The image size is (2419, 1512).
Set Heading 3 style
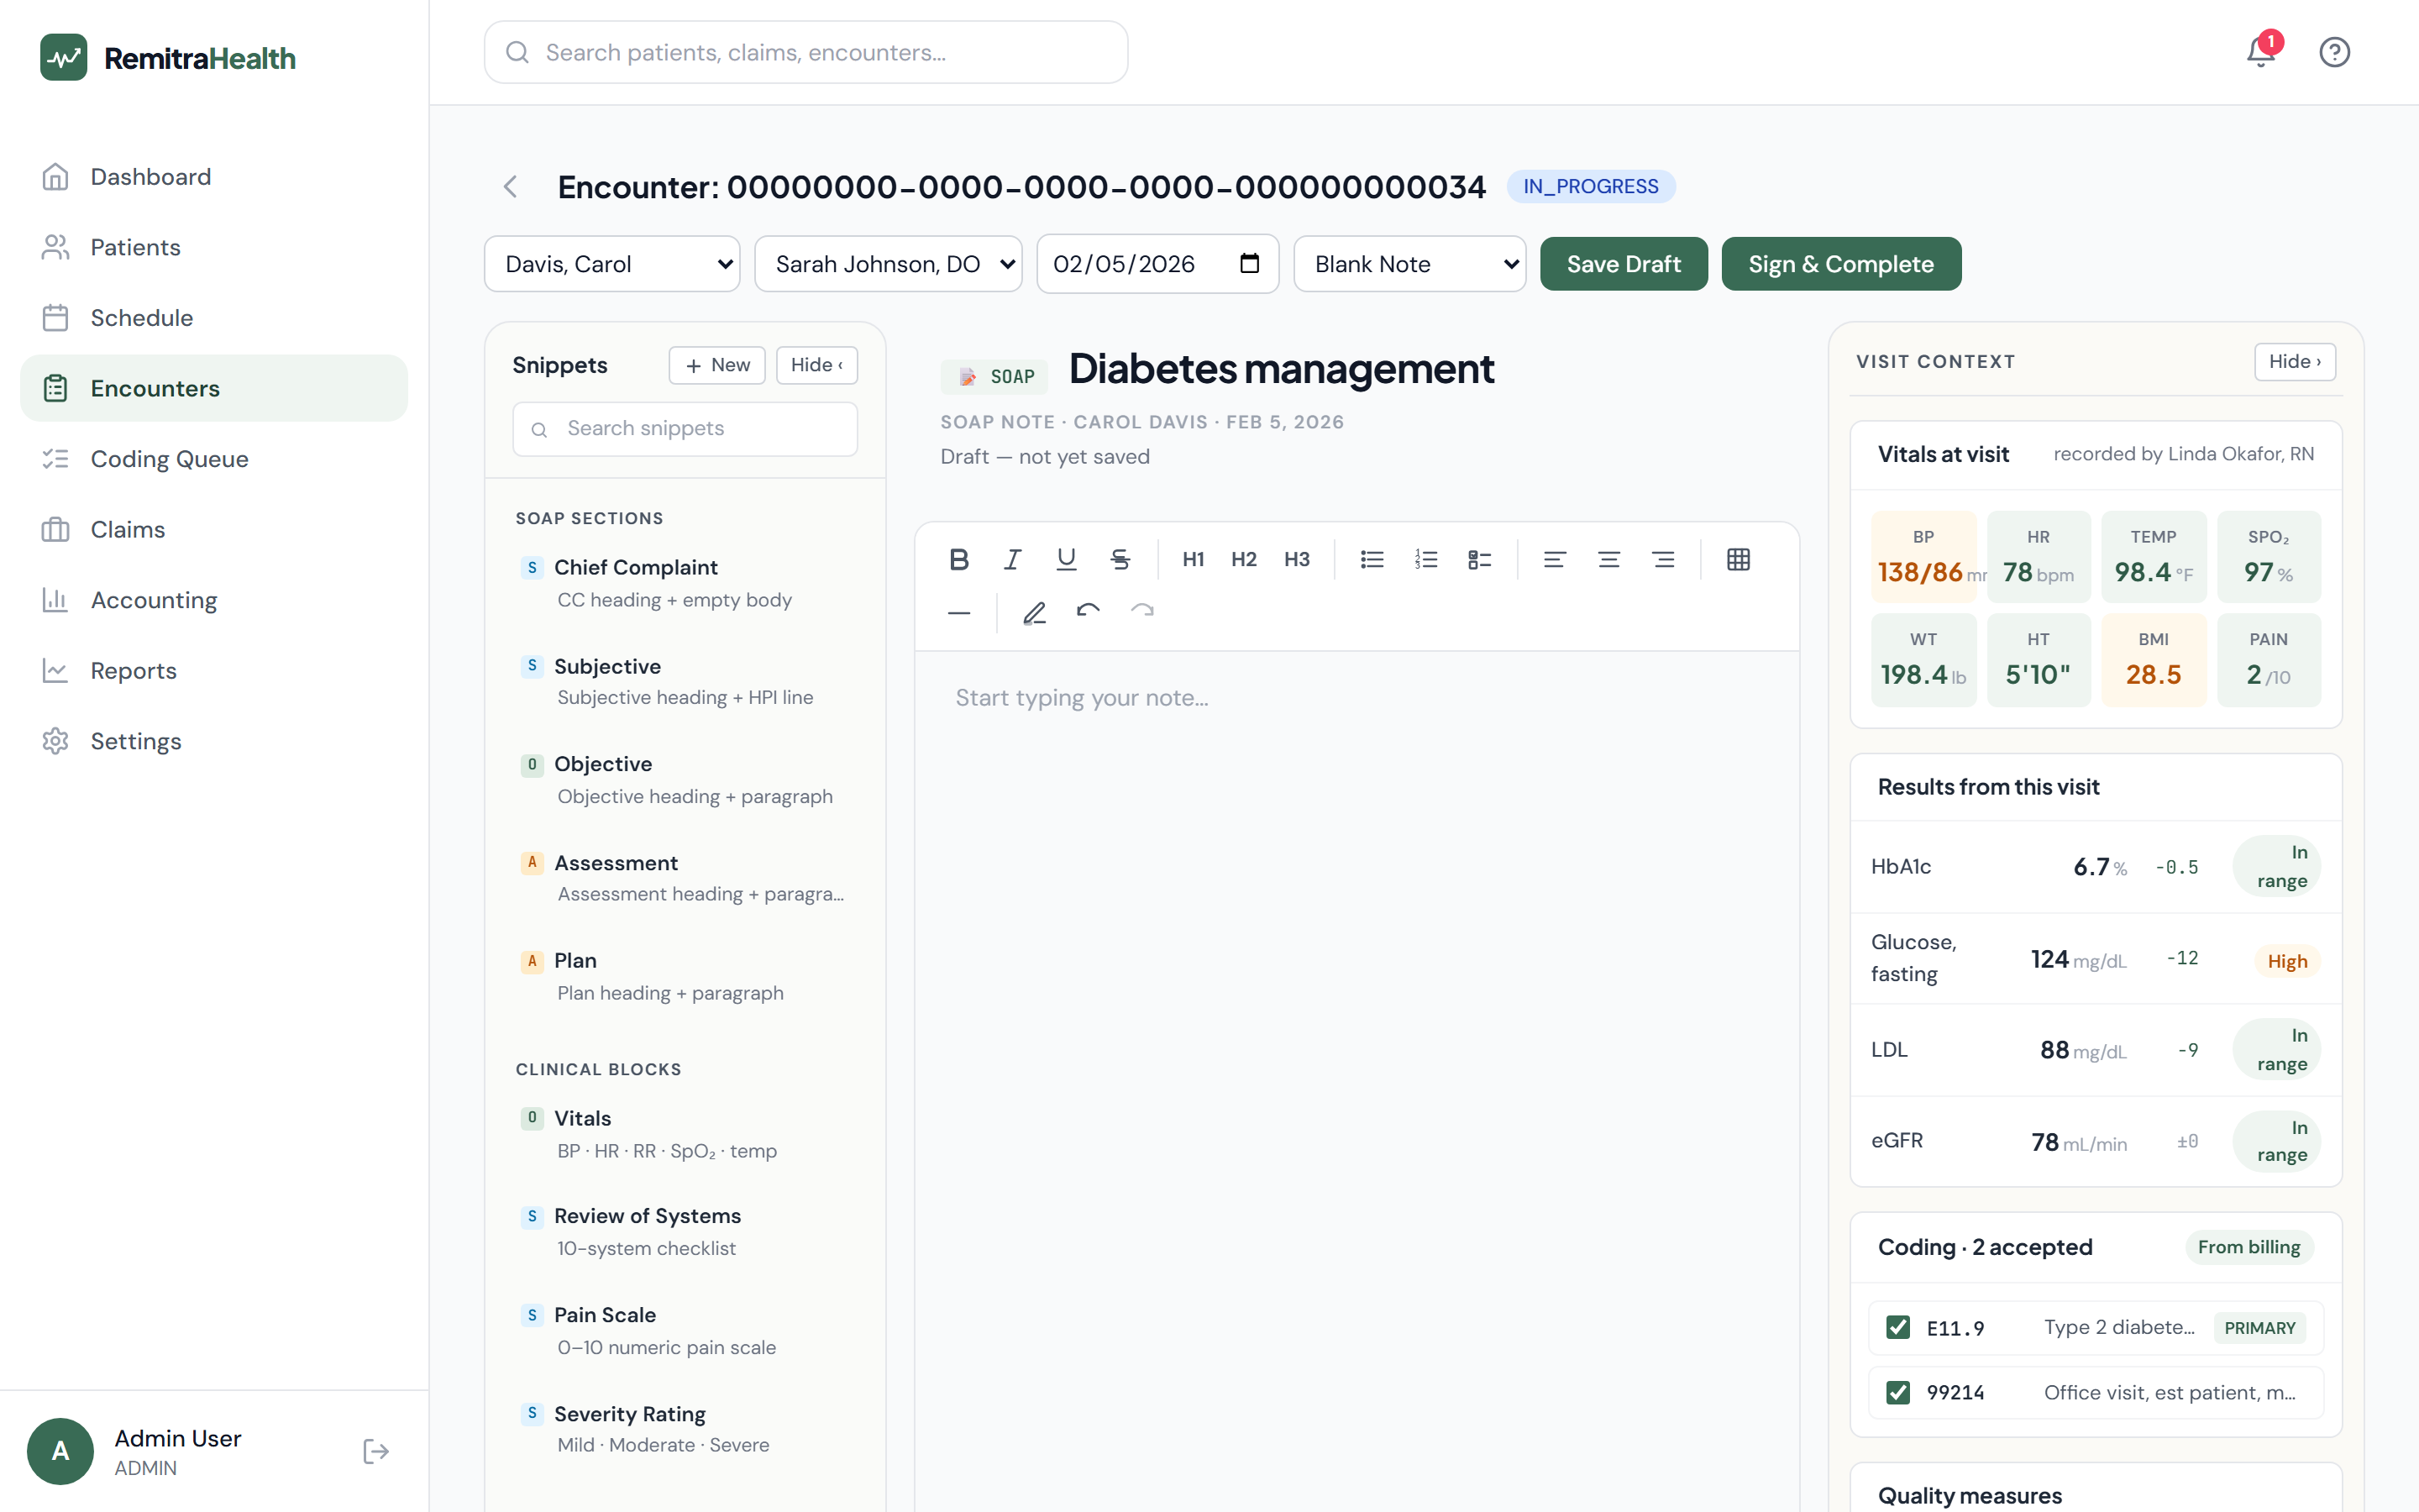point(1298,559)
